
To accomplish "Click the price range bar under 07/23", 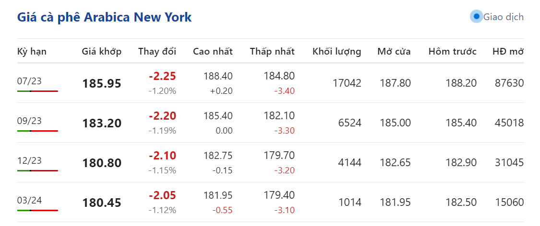I will click(x=37, y=91).
